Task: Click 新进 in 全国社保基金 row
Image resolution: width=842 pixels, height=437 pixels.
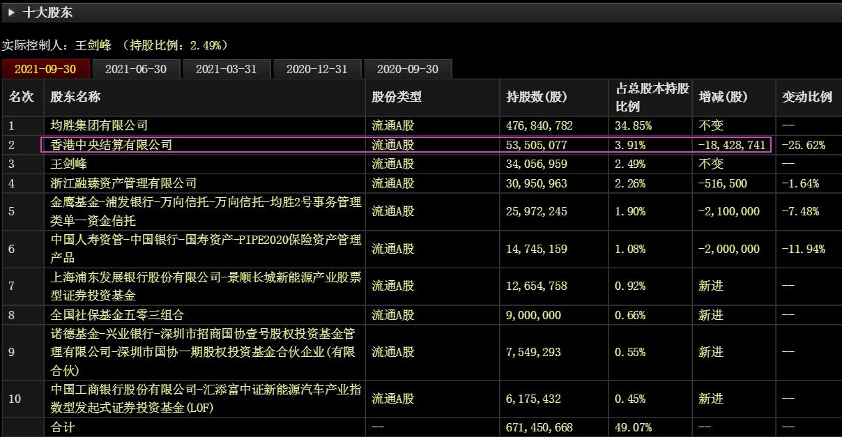Action: 711,315
